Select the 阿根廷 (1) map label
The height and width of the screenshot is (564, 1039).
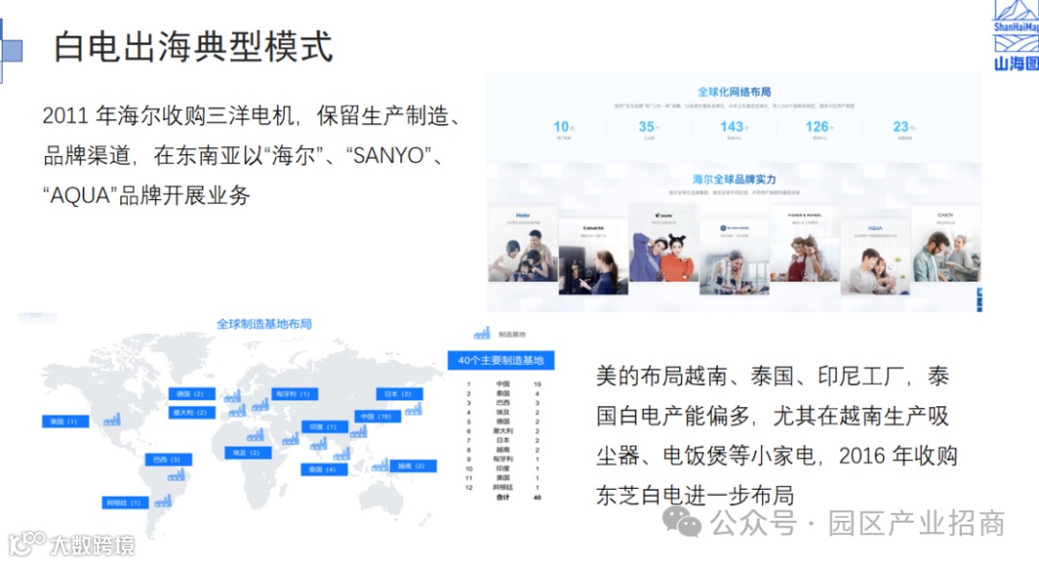click(x=125, y=502)
